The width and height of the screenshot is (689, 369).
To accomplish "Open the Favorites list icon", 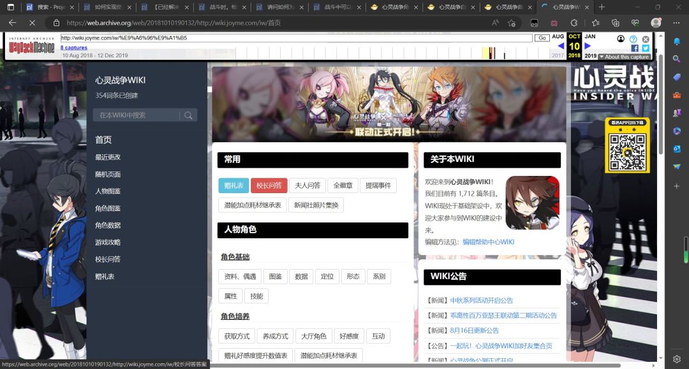I will [x=595, y=23].
